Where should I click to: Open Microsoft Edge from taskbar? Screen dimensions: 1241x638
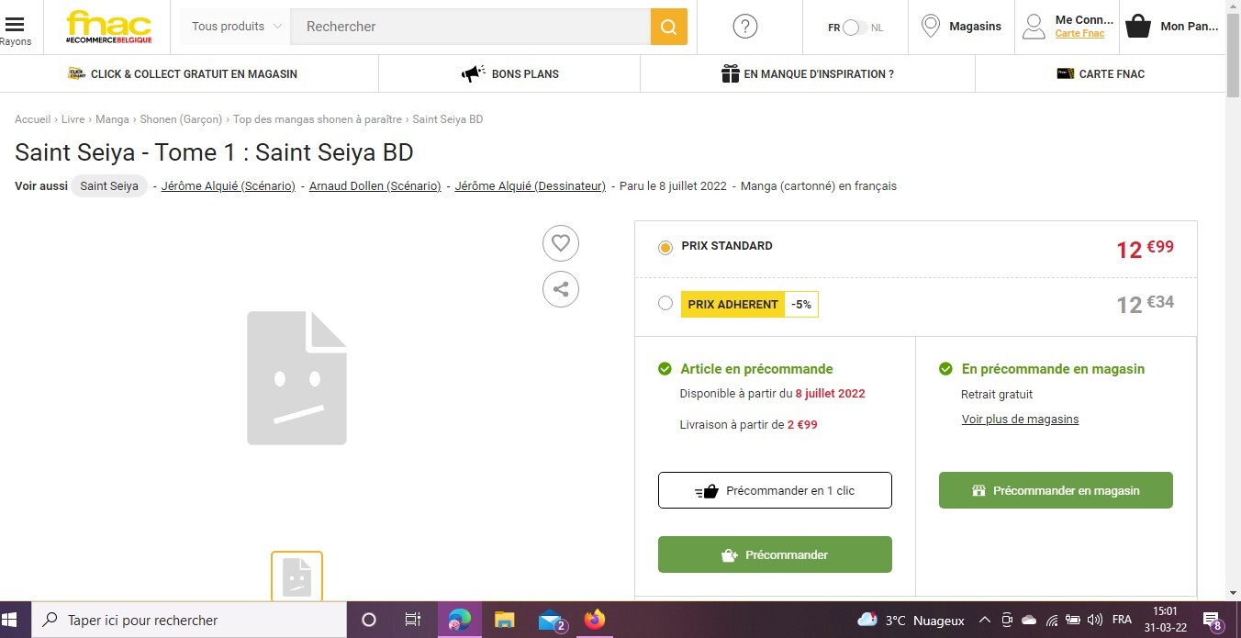[459, 620]
